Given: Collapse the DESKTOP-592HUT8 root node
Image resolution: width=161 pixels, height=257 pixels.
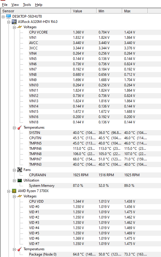Looking at the screenshot, I should [x=3, y=17].
